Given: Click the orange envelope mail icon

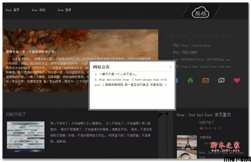Looking at the screenshot, I should [x=205, y=80].
